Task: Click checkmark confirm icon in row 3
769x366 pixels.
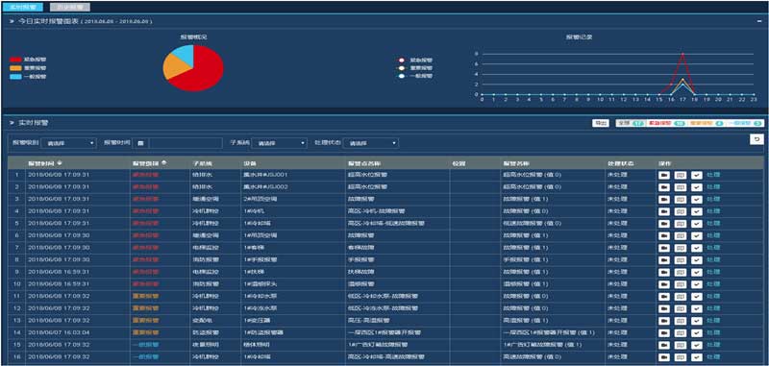Action: (x=696, y=200)
